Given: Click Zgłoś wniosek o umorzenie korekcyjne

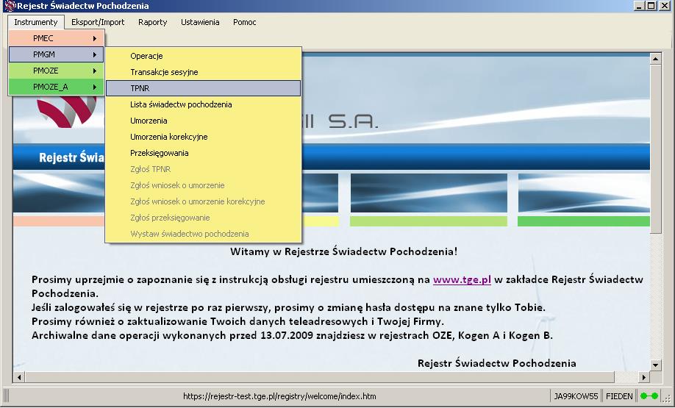Looking at the screenshot, I should (x=203, y=201).
